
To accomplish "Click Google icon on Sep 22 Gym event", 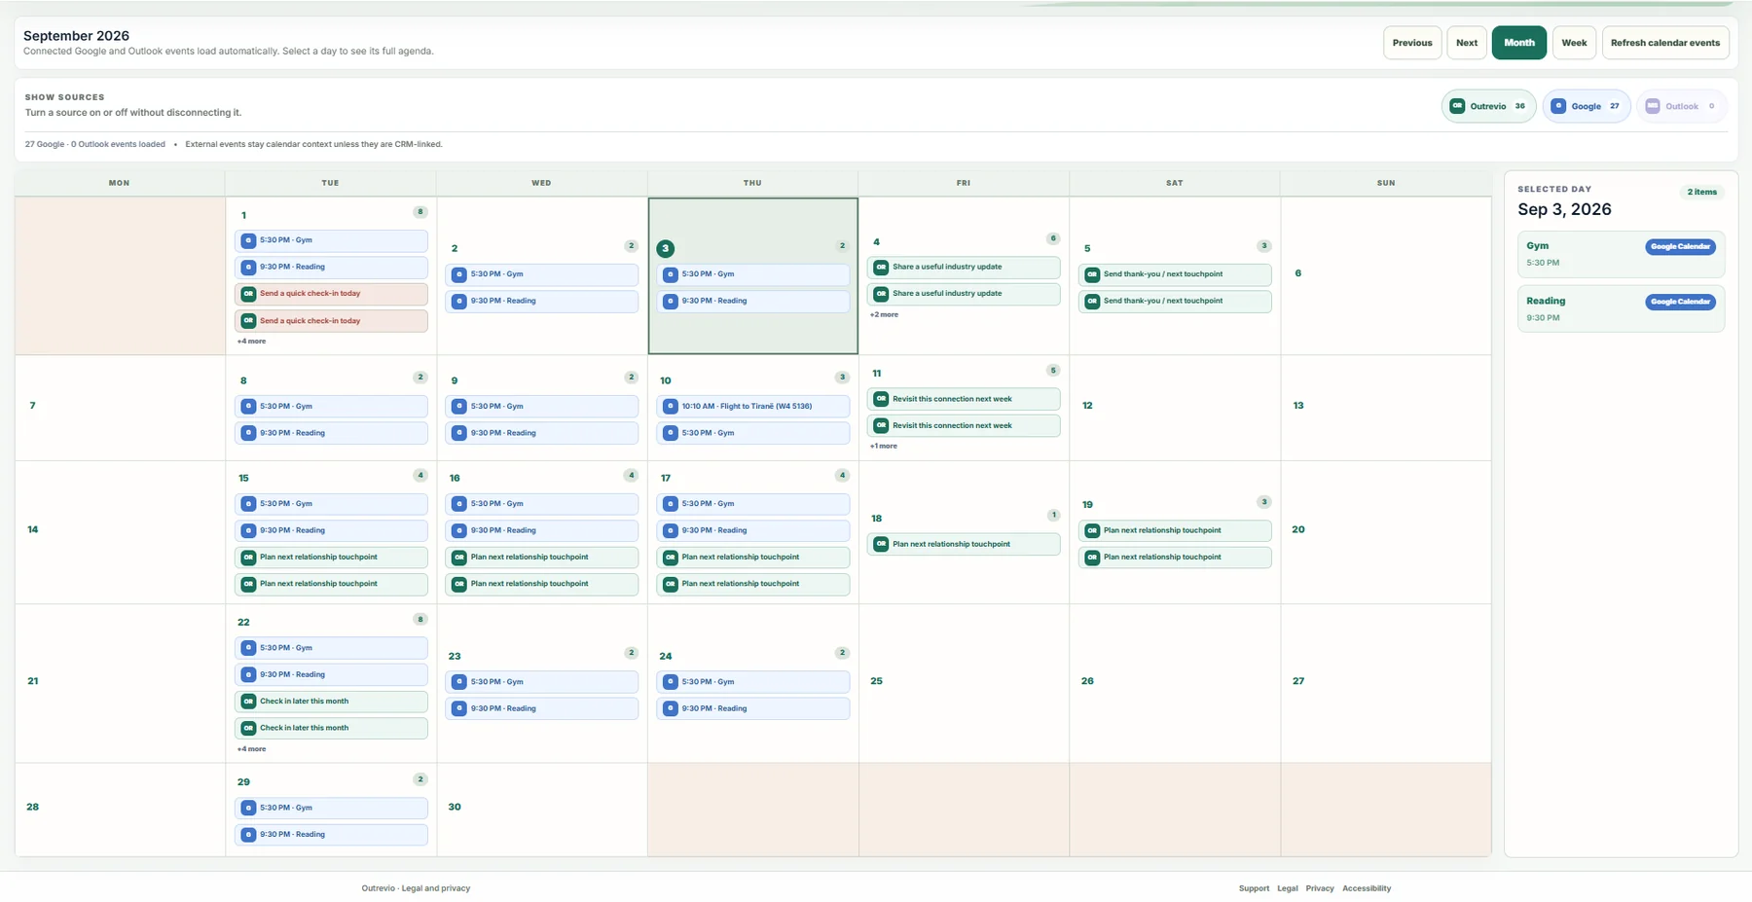I will click(248, 648).
